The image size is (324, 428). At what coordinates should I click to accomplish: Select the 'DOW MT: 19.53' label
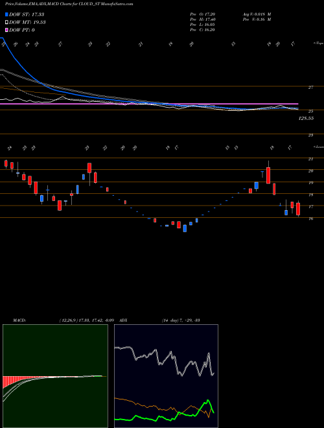[27, 23]
